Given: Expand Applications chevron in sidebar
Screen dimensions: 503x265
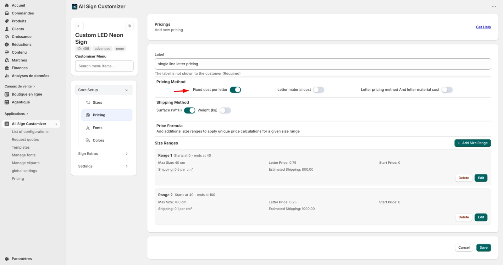Looking at the screenshot, I should click(27, 114).
